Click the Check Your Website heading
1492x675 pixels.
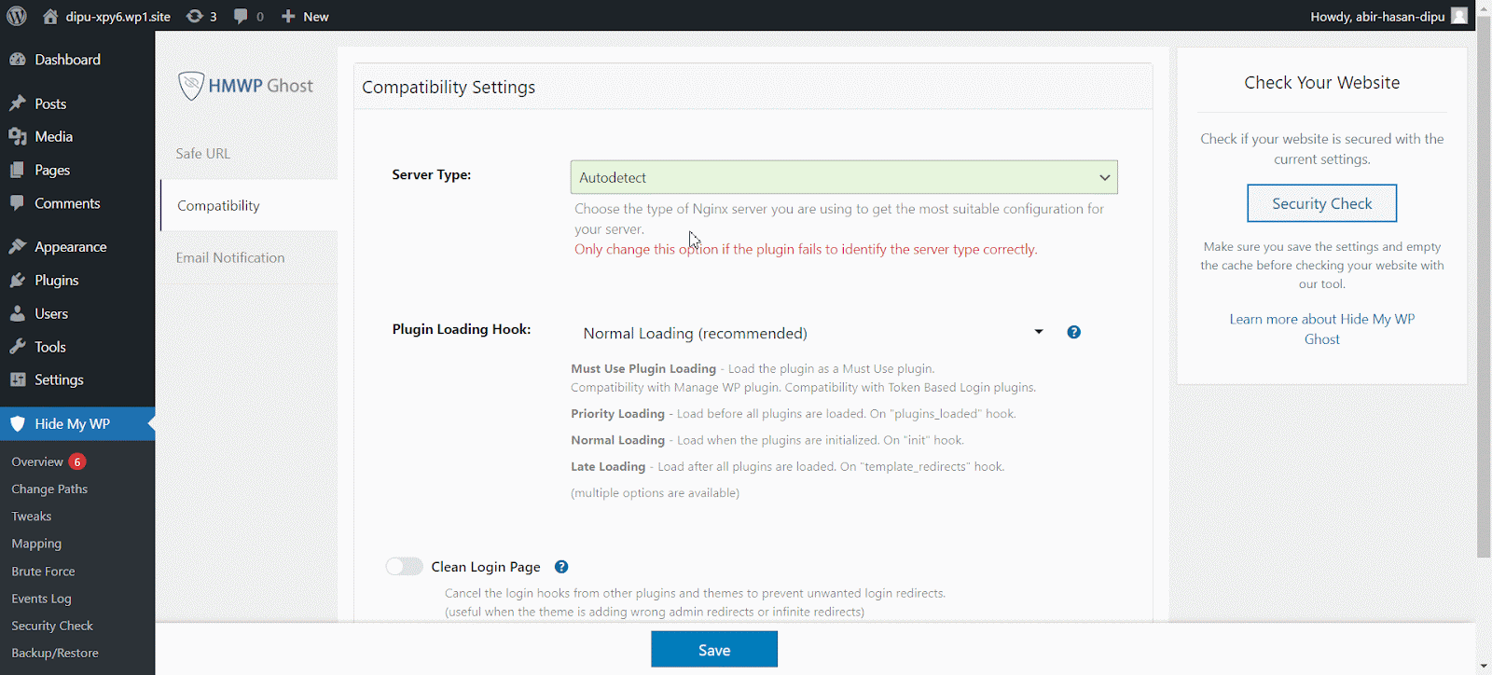coord(1322,83)
